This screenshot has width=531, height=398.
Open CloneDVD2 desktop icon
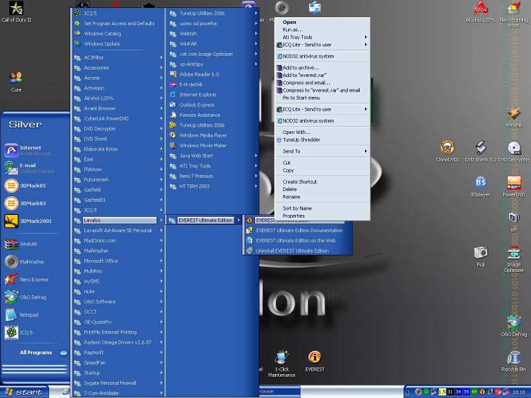pyautogui.click(x=447, y=151)
